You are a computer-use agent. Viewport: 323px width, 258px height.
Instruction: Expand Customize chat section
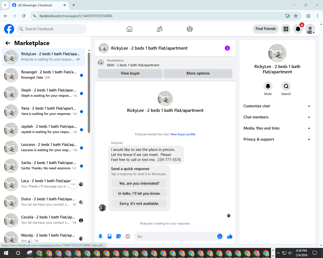pos(277,106)
